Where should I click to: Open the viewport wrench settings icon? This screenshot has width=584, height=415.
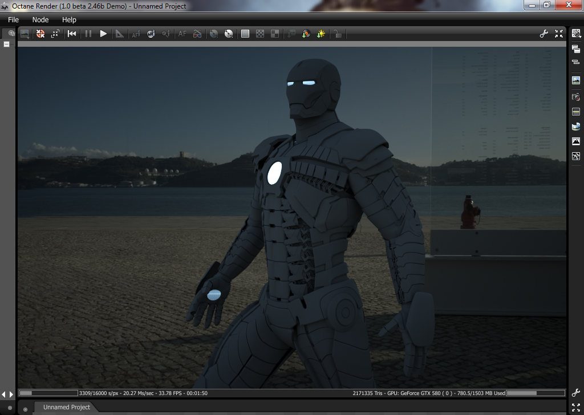pyautogui.click(x=544, y=34)
